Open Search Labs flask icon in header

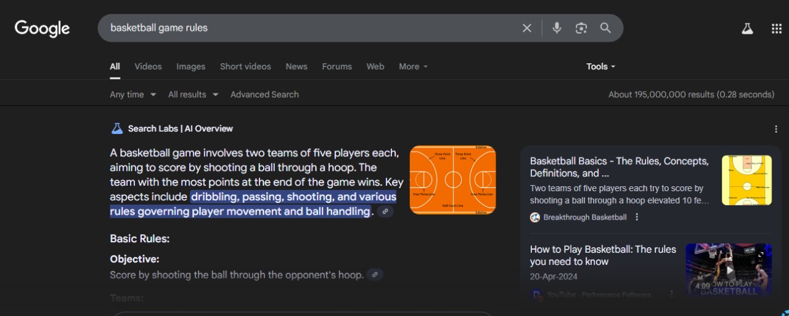tap(747, 28)
